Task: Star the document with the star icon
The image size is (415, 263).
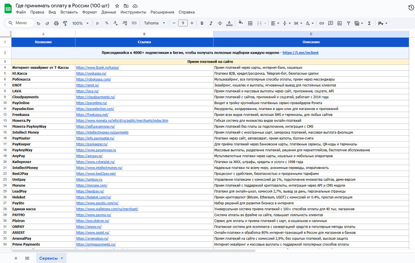Action: pos(117,6)
